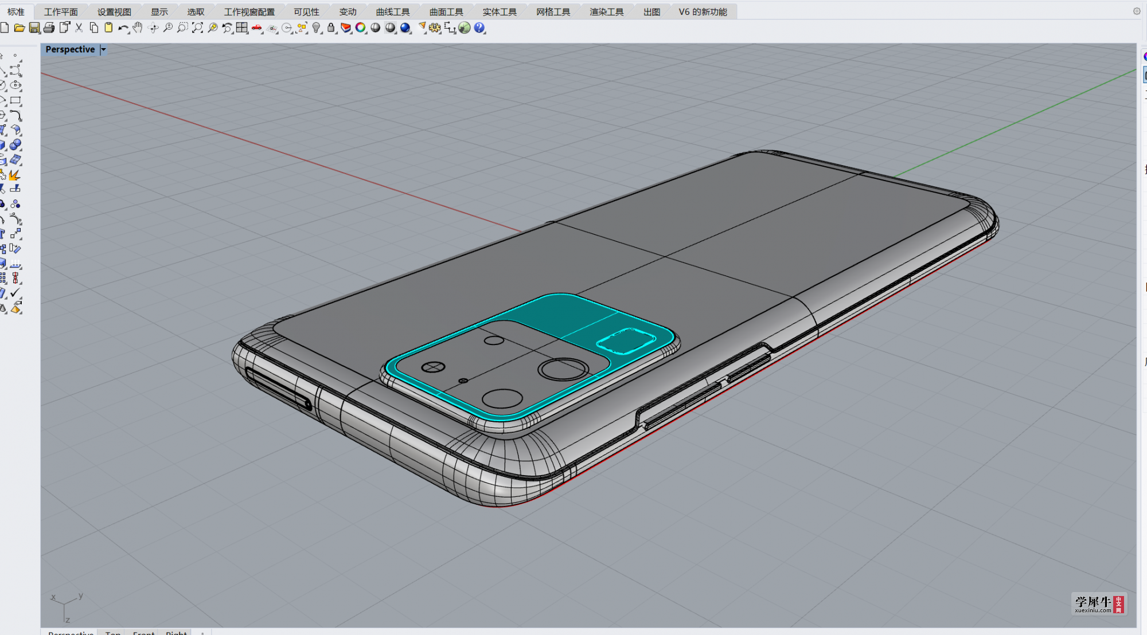Click the checkmark Check Objects tool
Screen dimensions: 1147x635
pos(15,293)
